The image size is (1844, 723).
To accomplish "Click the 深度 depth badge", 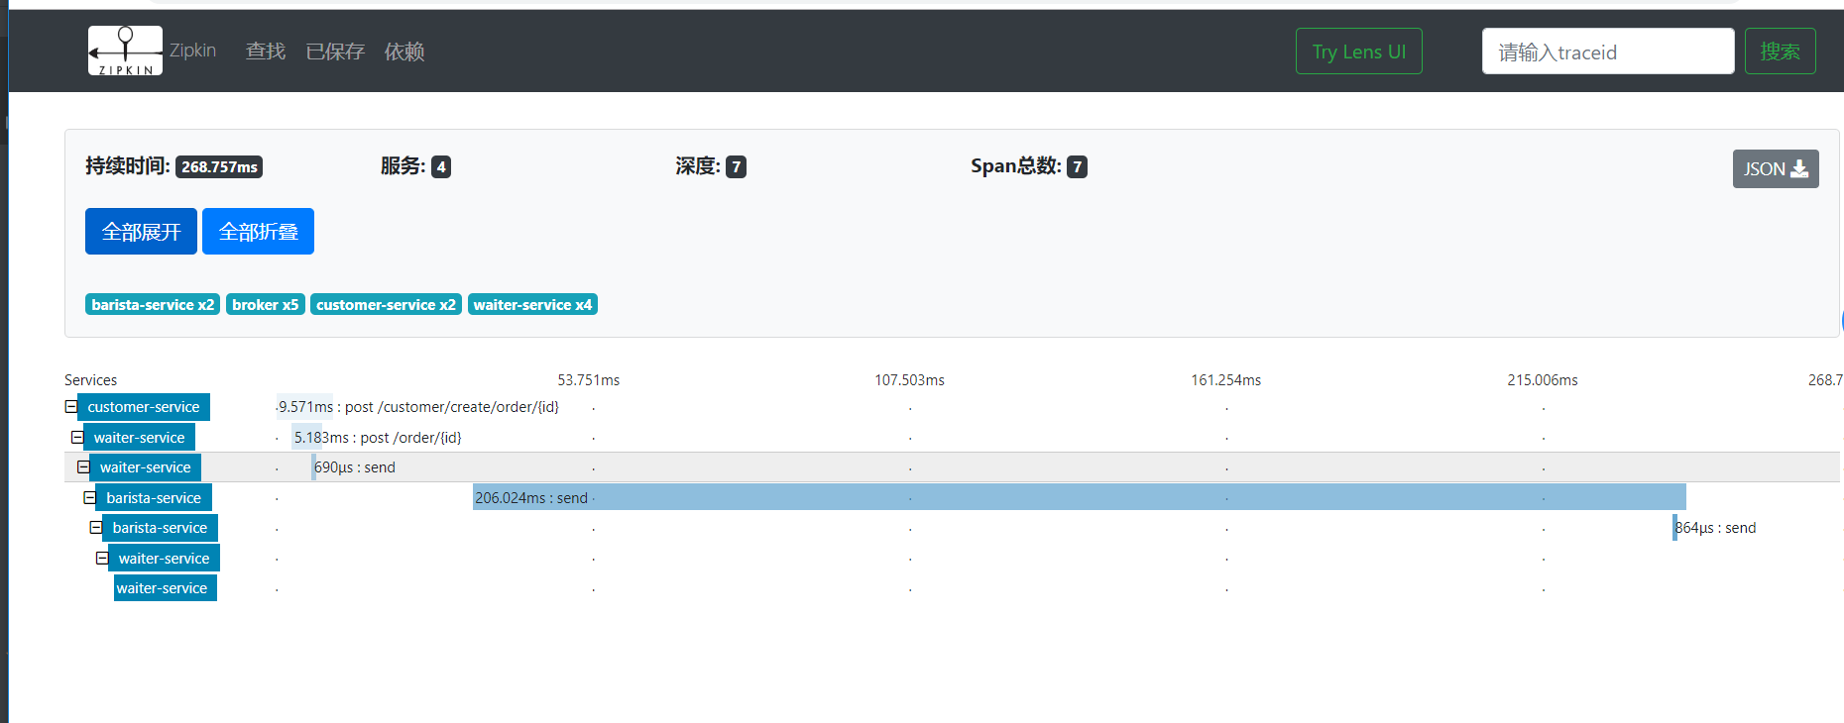I will pos(736,166).
